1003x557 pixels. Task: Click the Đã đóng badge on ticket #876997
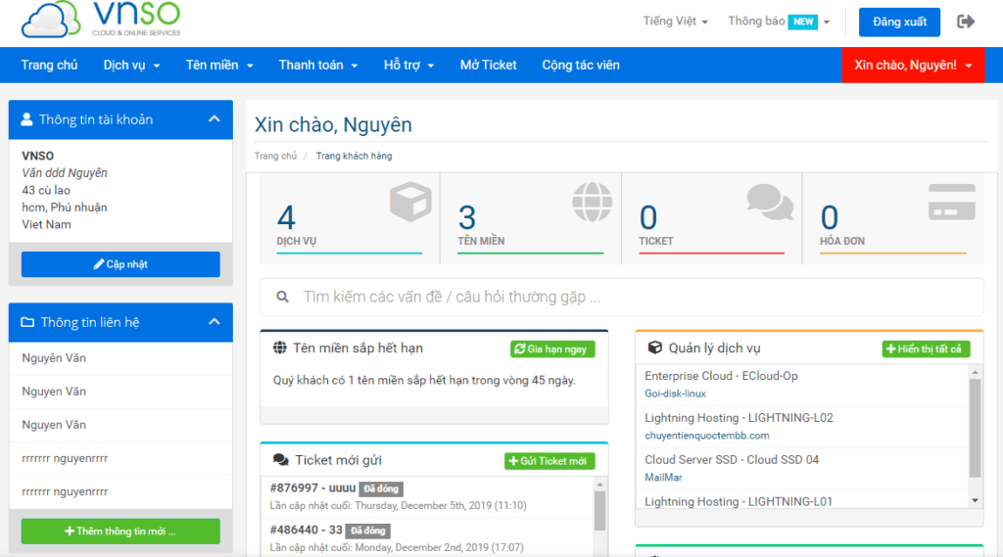(x=381, y=488)
